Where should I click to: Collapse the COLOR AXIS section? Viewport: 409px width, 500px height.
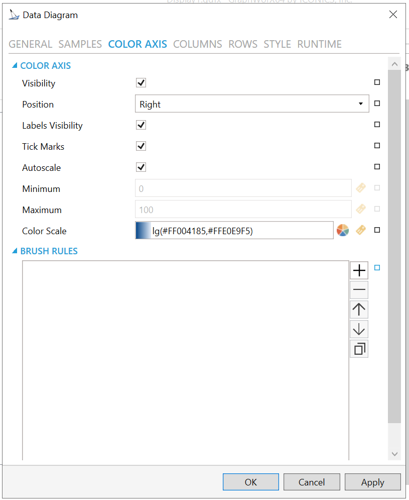click(x=15, y=65)
